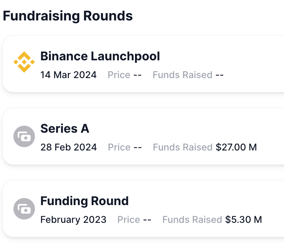
Task: Click the price dashes in Series A card
Action: pyautogui.click(x=138, y=147)
